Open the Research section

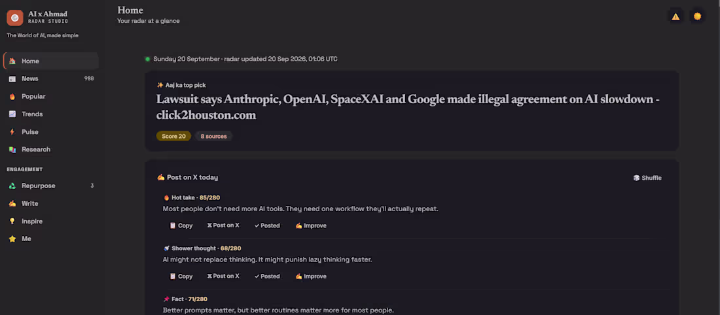[x=50, y=150]
